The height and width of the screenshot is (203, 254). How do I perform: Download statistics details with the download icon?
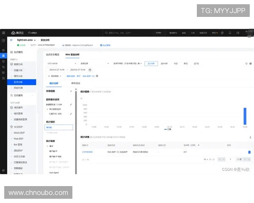point(250,137)
